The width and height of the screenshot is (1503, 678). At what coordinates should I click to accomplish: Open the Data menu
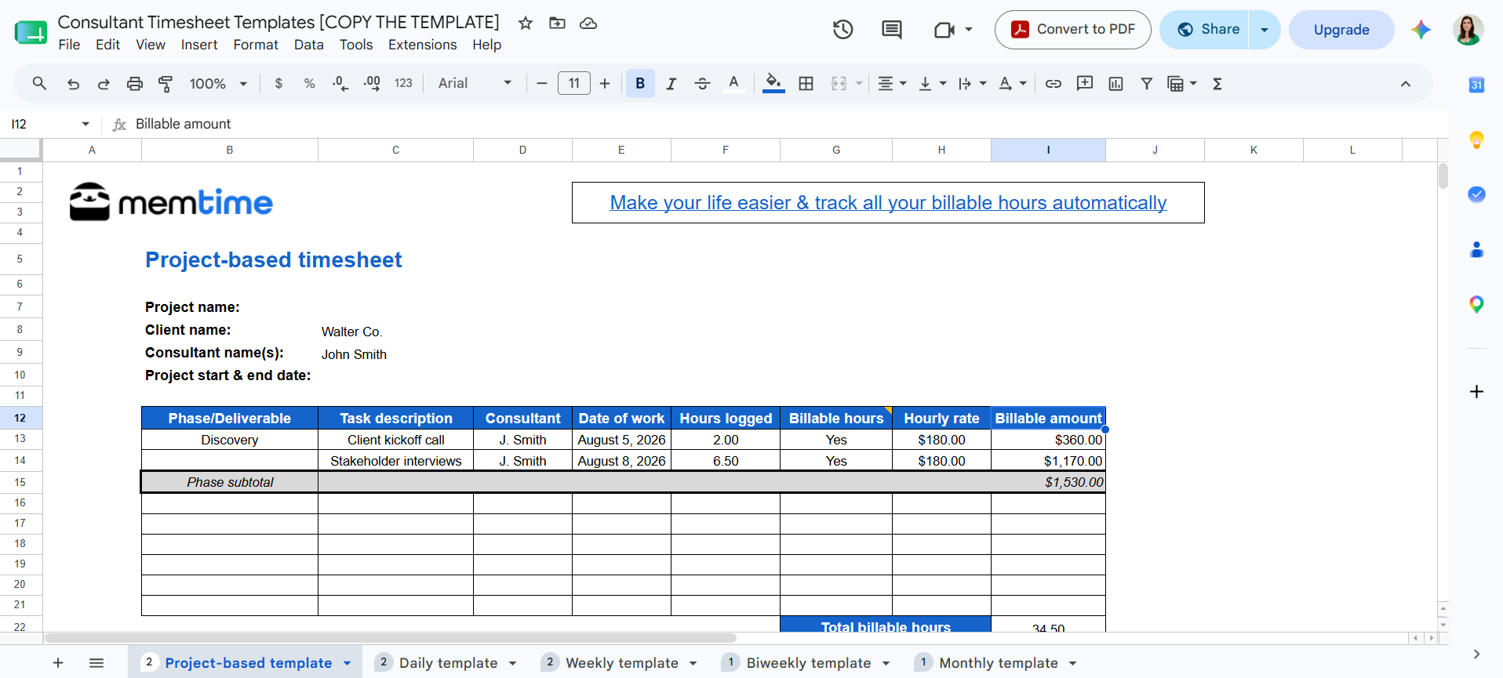pyautogui.click(x=309, y=45)
